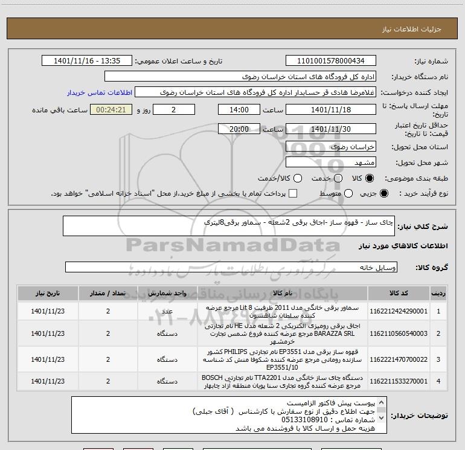Viewport: 465px width, 450px height.
Task: Click product code 1162212424290001
Action: (399, 311)
